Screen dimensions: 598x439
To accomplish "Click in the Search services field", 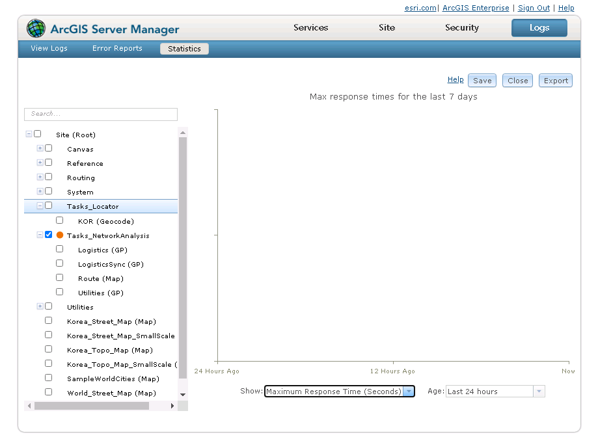I will (x=101, y=114).
